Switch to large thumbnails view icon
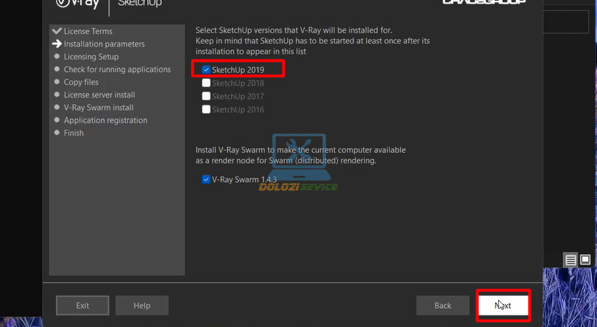 [x=585, y=259]
